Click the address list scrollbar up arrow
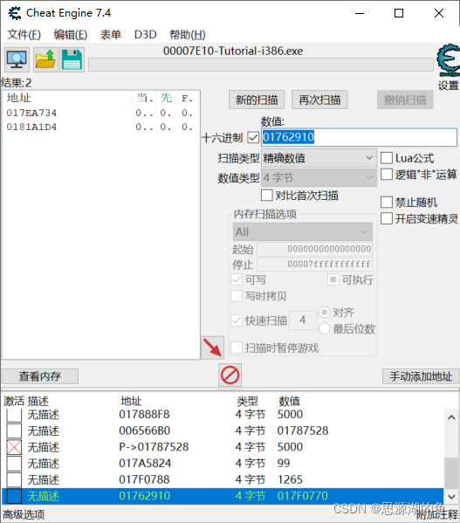This screenshot has width=460, height=523. (x=451, y=417)
